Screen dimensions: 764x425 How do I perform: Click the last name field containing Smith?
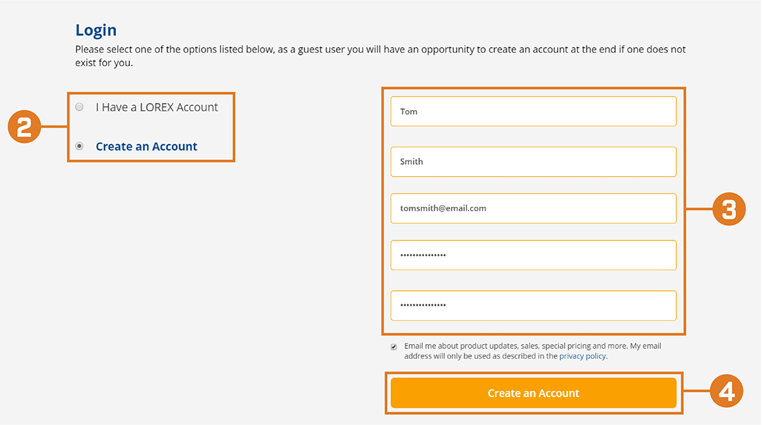coord(534,162)
